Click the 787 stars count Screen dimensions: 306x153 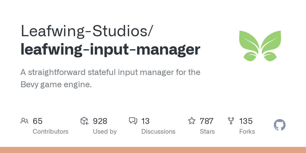pos(207,121)
